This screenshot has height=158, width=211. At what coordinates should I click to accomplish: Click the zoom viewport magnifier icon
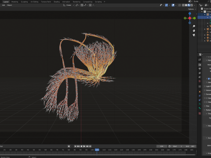click(x=194, y=26)
